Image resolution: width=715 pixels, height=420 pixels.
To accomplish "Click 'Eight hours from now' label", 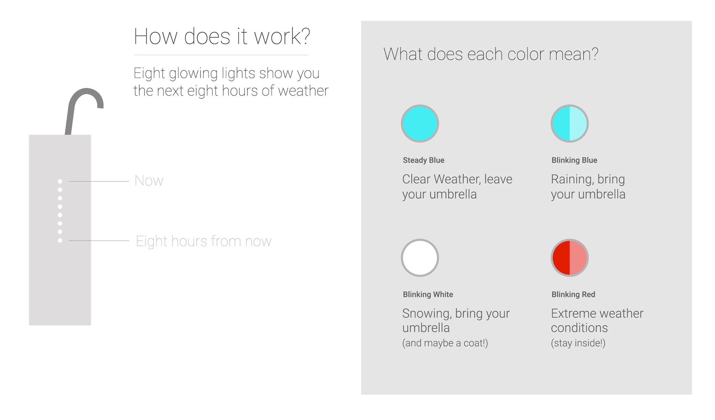I will tap(204, 241).
